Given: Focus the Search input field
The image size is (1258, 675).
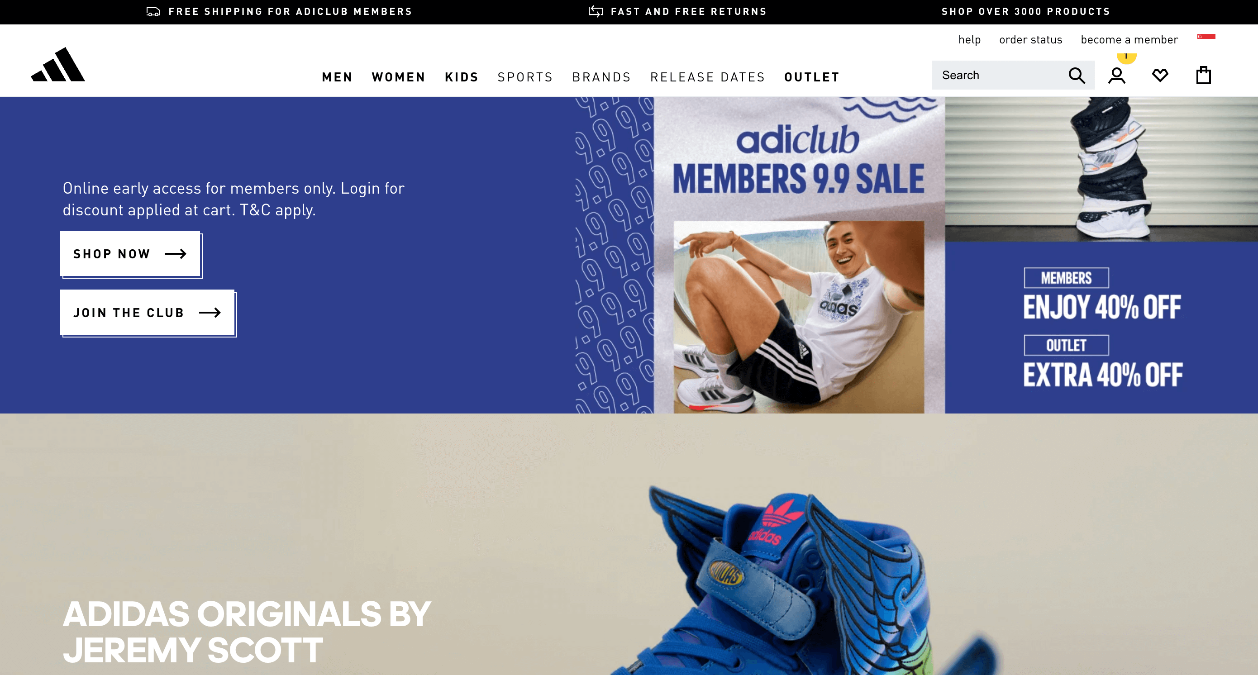Looking at the screenshot, I should 1001,75.
